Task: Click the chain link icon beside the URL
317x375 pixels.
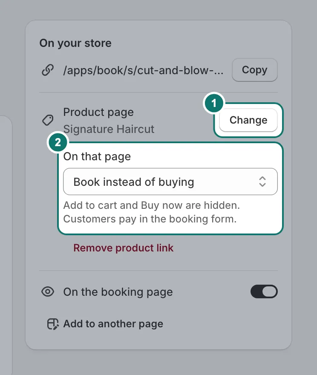Action: (48, 70)
